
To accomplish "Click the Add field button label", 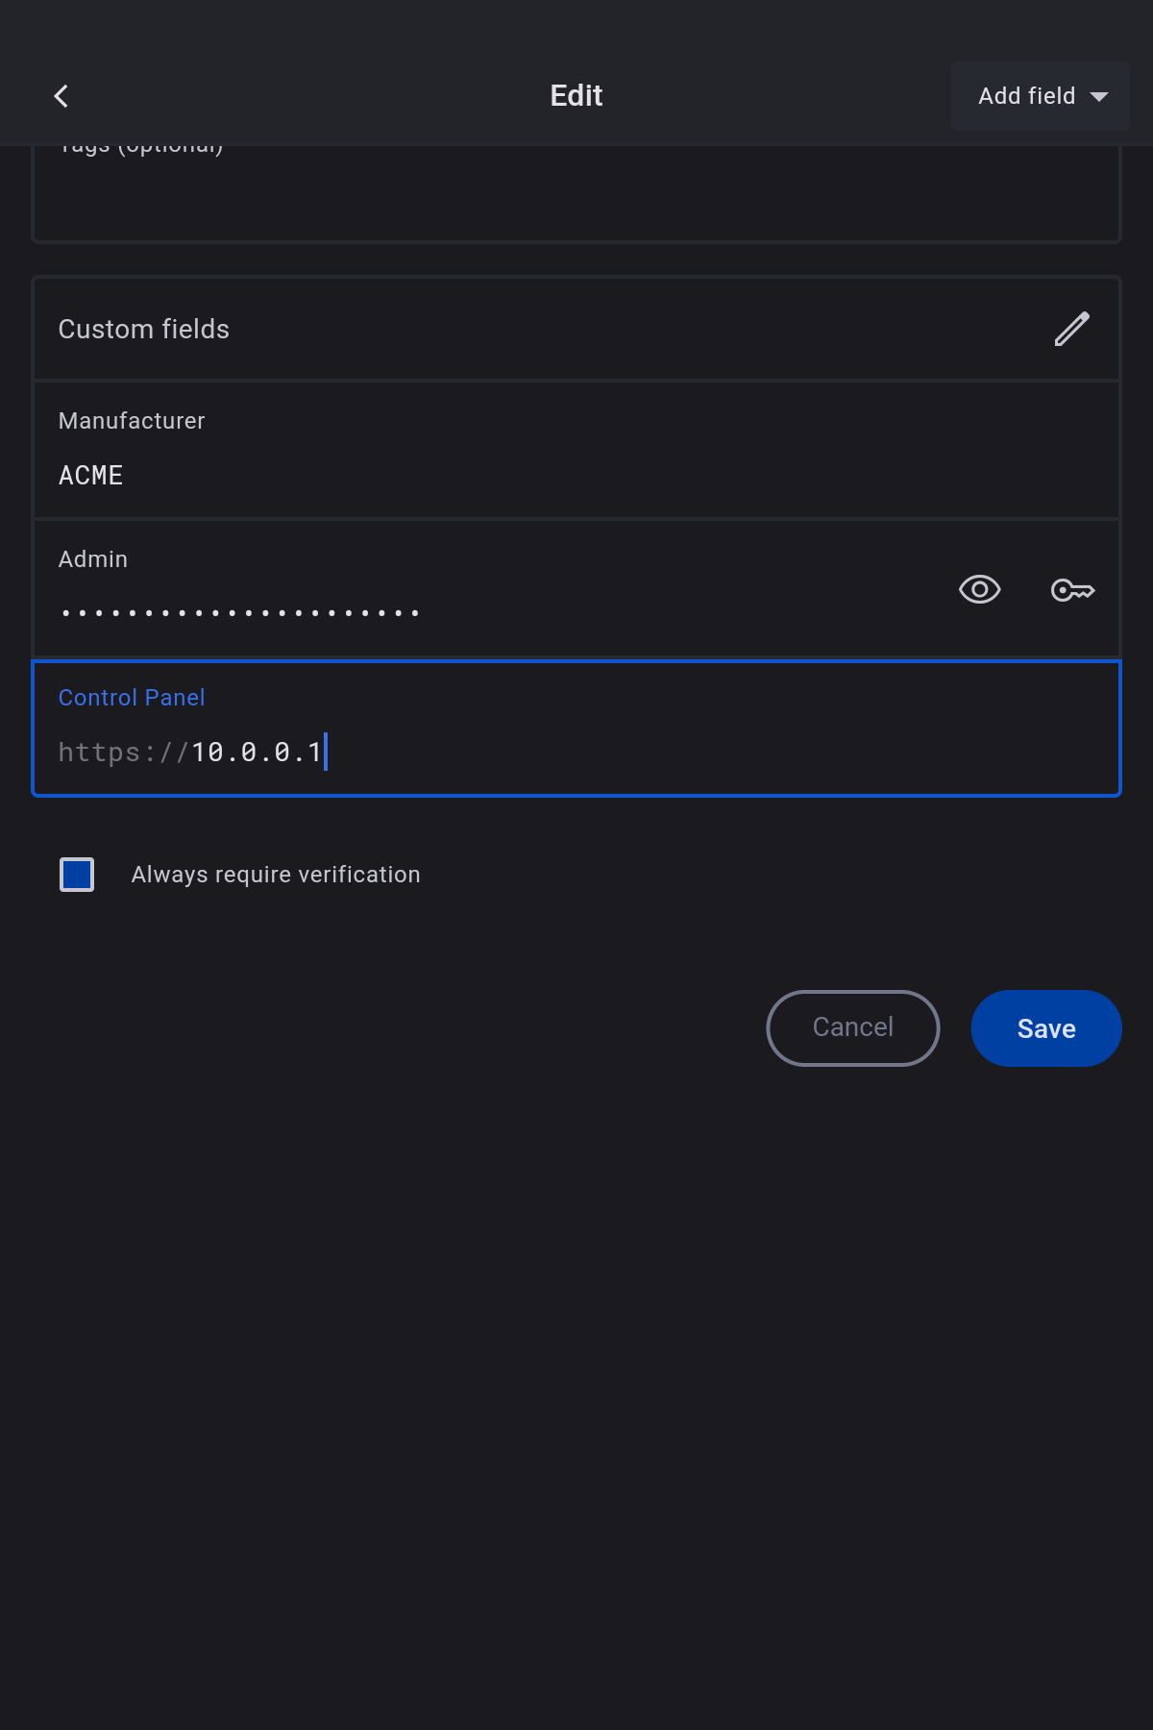I will (1026, 96).
